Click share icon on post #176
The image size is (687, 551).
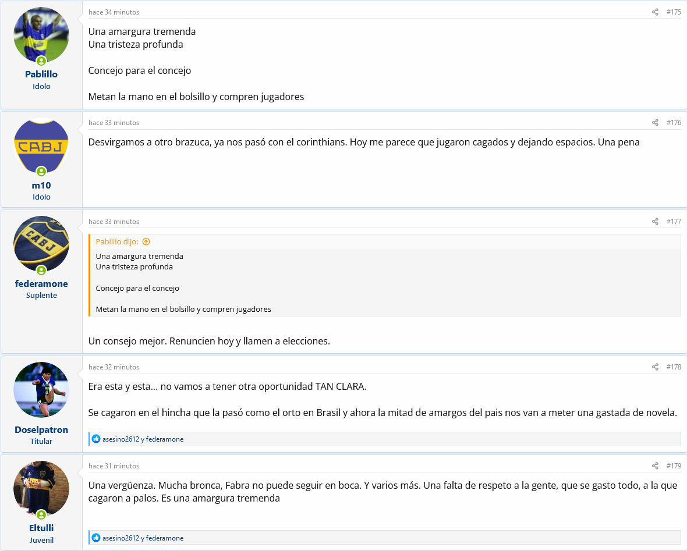(655, 123)
